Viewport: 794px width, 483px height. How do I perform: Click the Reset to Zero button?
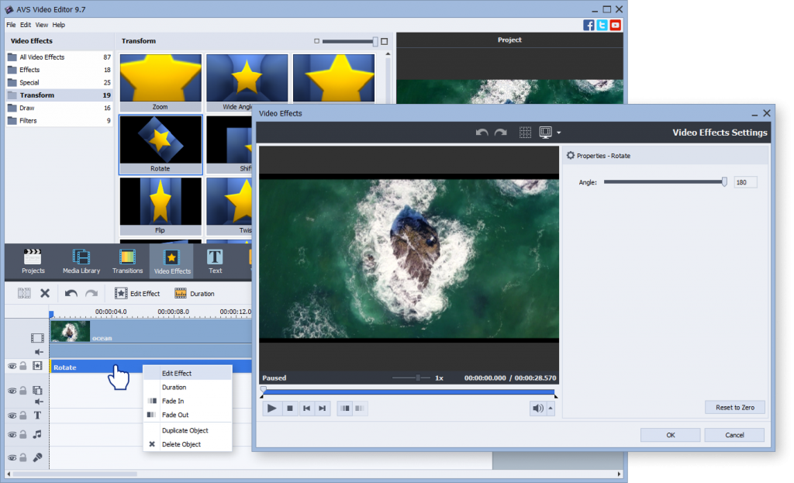pos(734,408)
